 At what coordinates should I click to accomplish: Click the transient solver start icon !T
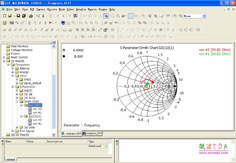coord(81,23)
